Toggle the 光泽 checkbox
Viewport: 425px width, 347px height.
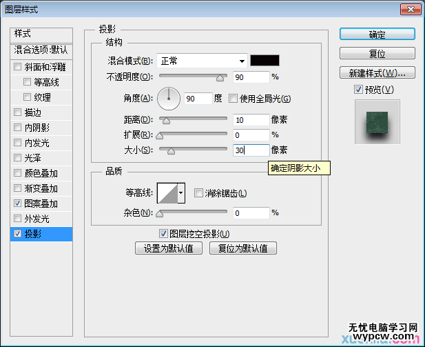pyautogui.click(x=17, y=158)
